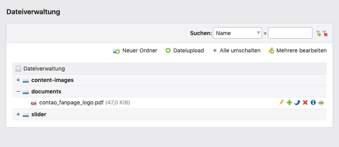The image size is (339, 147).
Task: Click the Dateiverwaltung page heading
Action: (33, 12)
